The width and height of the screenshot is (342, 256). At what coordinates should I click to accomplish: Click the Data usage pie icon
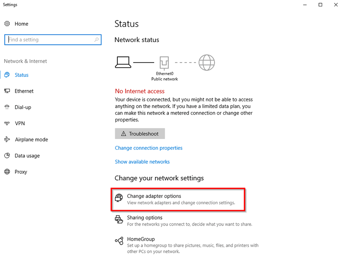[x=7, y=155]
